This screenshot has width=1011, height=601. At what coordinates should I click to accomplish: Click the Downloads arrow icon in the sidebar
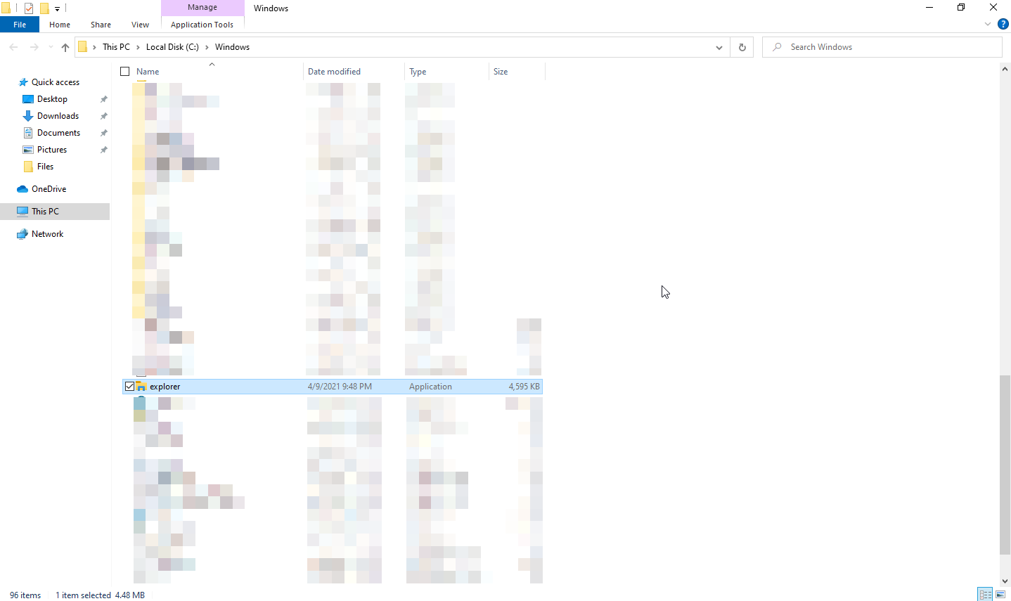(x=28, y=116)
